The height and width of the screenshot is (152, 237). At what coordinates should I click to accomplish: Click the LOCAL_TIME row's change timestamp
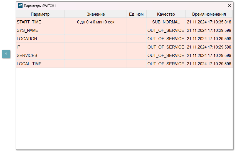click(x=209, y=64)
